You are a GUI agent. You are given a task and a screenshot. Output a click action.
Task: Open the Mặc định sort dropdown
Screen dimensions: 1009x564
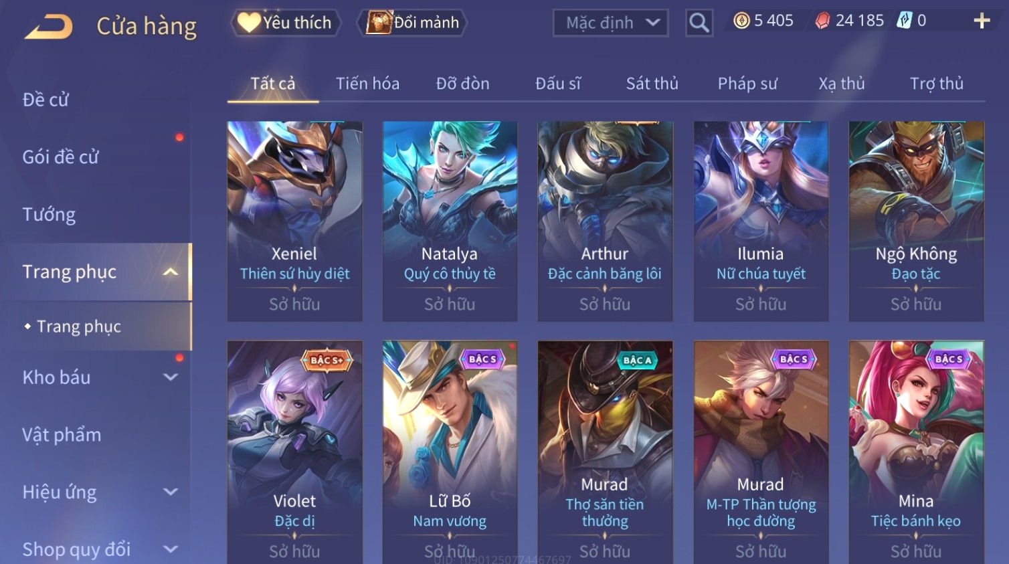[x=611, y=23]
